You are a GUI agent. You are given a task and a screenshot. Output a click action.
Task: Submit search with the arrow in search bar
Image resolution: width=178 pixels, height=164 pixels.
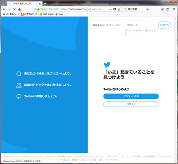tap(147, 9)
